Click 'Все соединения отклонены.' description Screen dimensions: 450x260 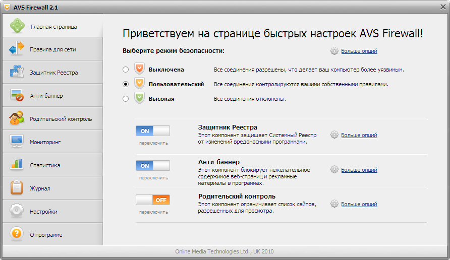pos(250,99)
